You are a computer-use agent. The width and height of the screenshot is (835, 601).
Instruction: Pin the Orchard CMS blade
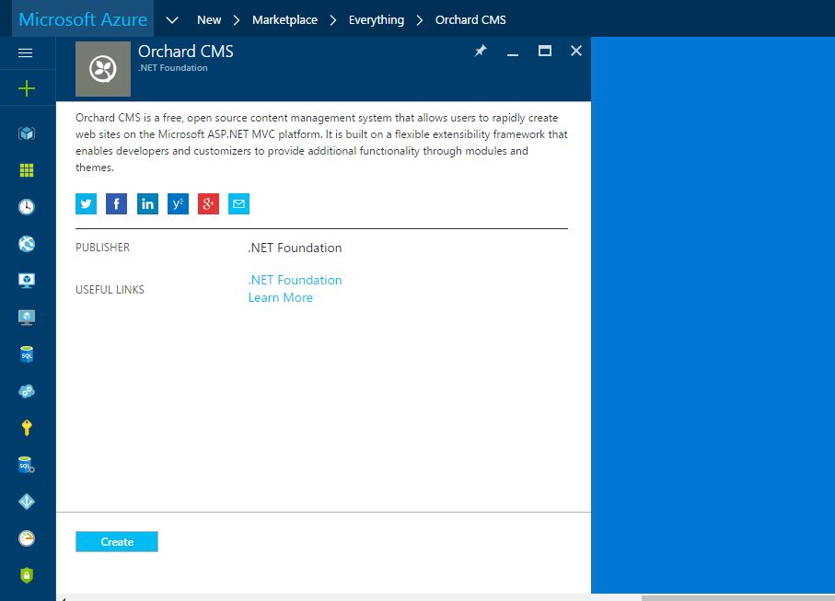[x=481, y=51]
